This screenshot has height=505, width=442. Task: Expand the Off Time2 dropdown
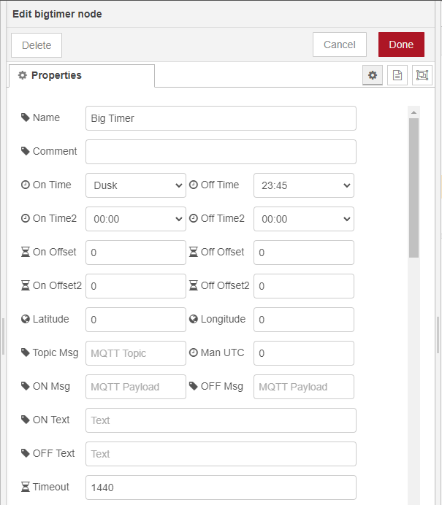pos(303,219)
